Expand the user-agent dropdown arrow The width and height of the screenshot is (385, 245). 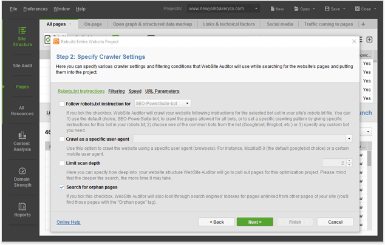click(x=349, y=139)
